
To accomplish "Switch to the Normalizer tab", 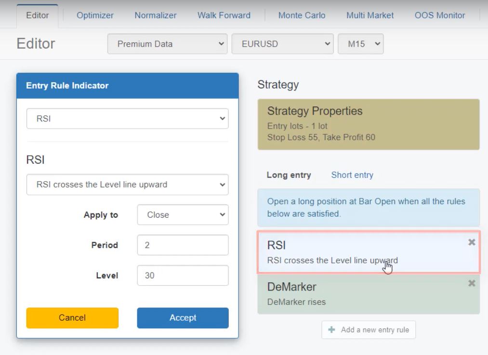I will pyautogui.click(x=155, y=15).
